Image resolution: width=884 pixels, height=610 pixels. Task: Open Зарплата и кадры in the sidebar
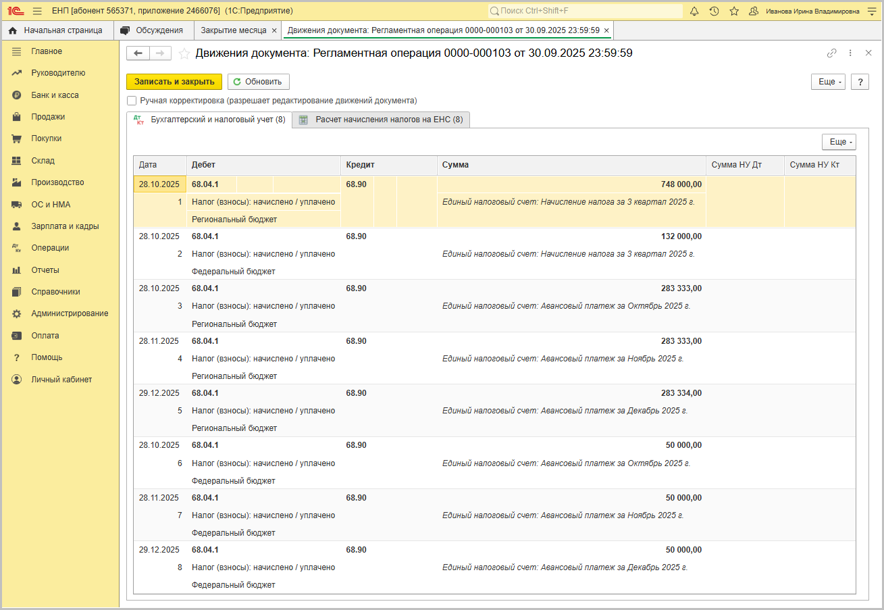point(65,226)
